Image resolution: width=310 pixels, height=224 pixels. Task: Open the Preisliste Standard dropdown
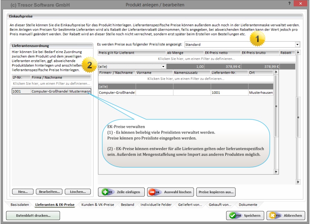[298, 44]
